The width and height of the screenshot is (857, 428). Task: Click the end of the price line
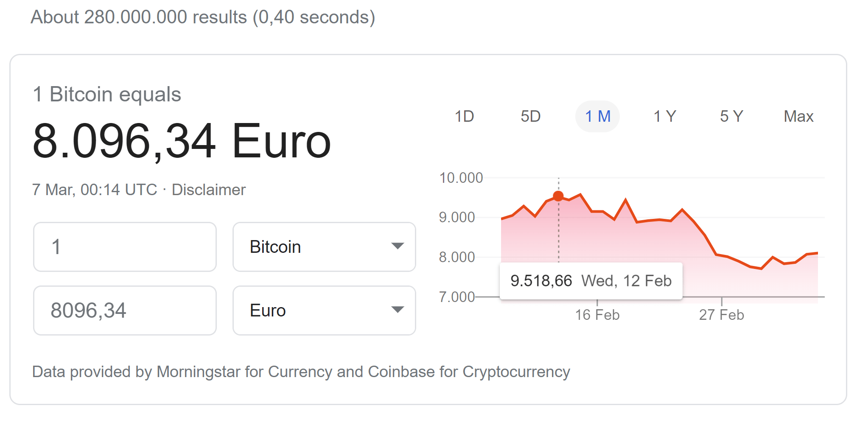[817, 253]
